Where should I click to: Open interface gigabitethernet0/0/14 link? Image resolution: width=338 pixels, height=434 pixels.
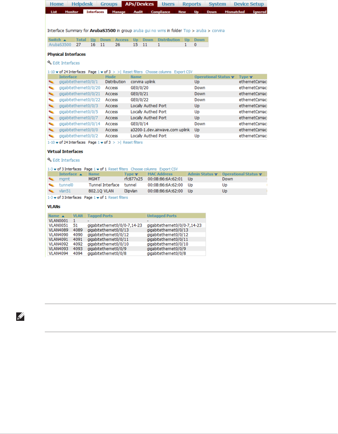80,124
